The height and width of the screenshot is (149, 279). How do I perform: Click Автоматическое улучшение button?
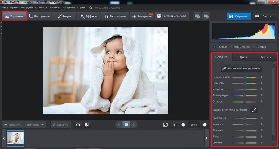click(241, 68)
